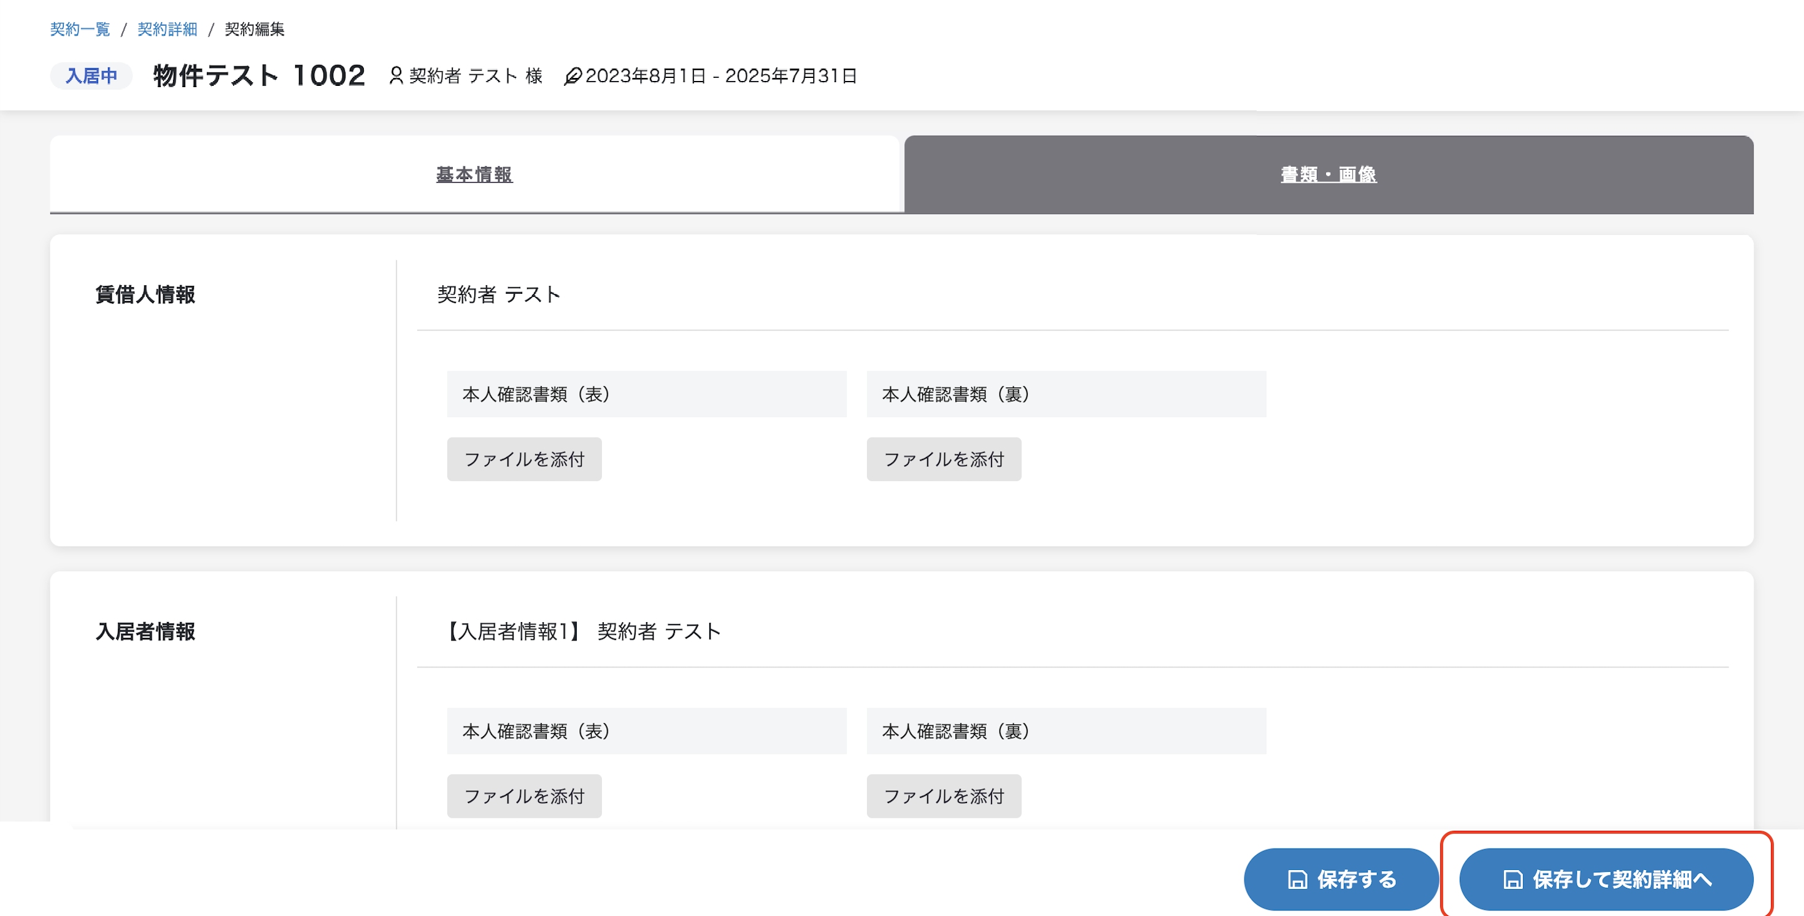Click the 賃借人情報 section heading
Screen dimensions: 1804x916
145,294
